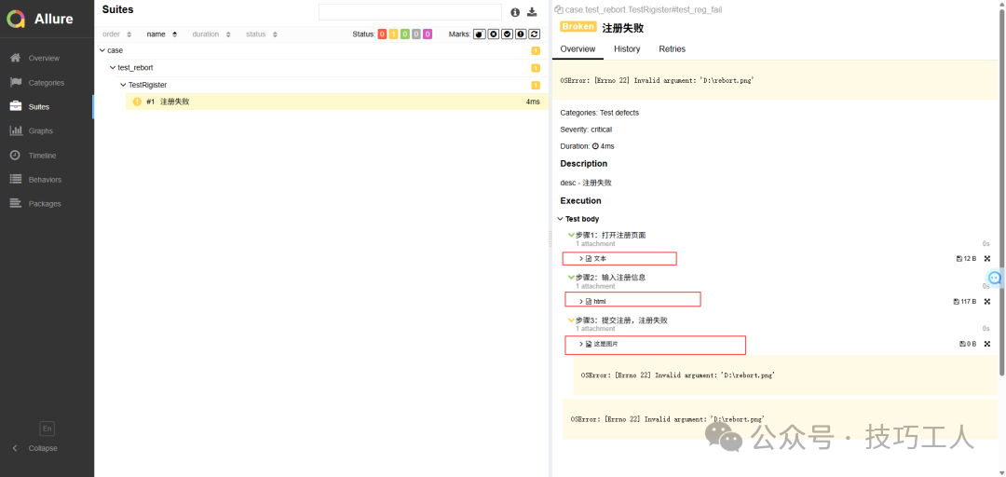Viewport: 1006px width, 477px height.
Task: Sort suites by name column
Action: 162,34
